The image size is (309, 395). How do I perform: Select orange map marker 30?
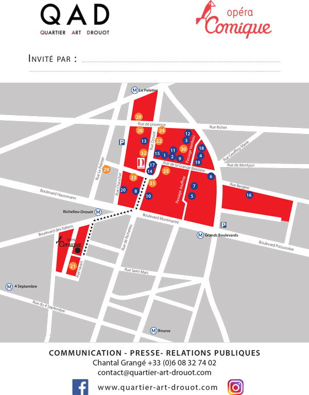click(183, 149)
